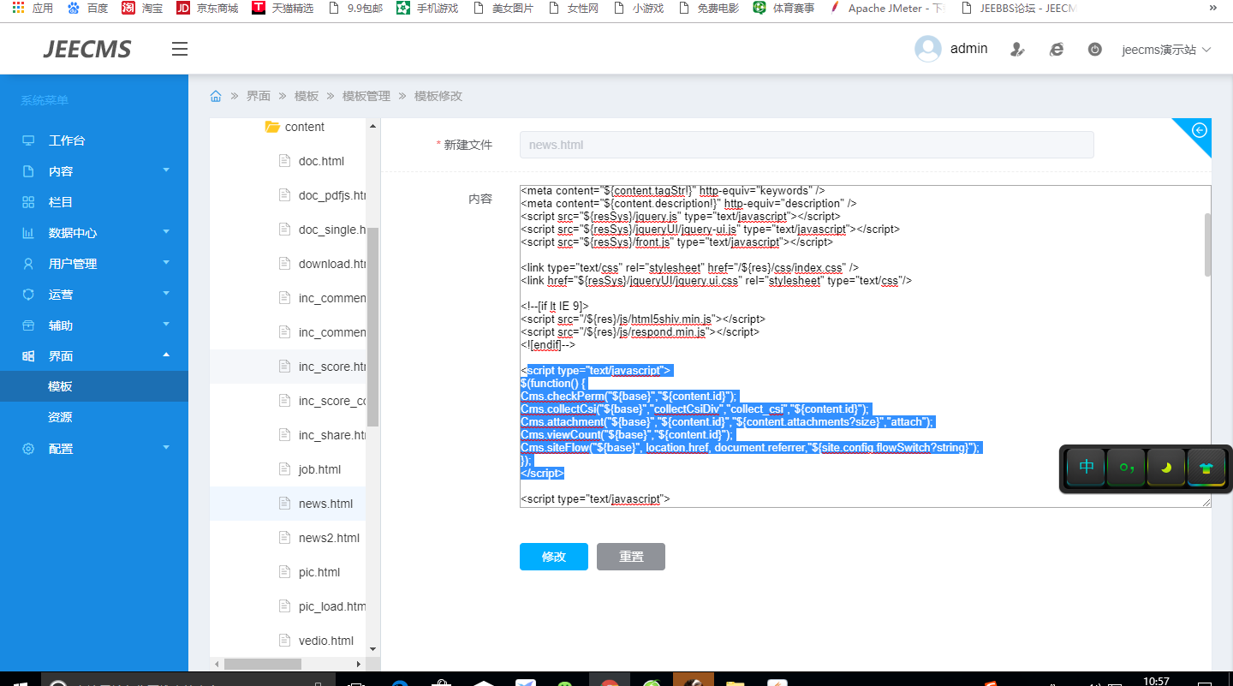Open the content folder in file tree
This screenshot has width=1233, height=686.
click(304, 127)
